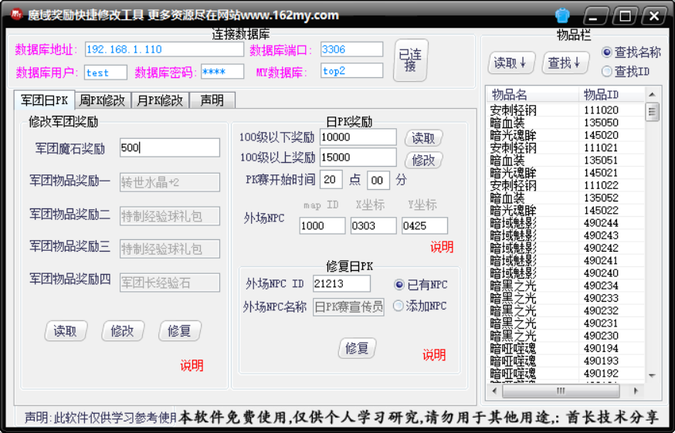The height and width of the screenshot is (433, 675).
Task: Open the 声明 tab
Action: point(212,100)
